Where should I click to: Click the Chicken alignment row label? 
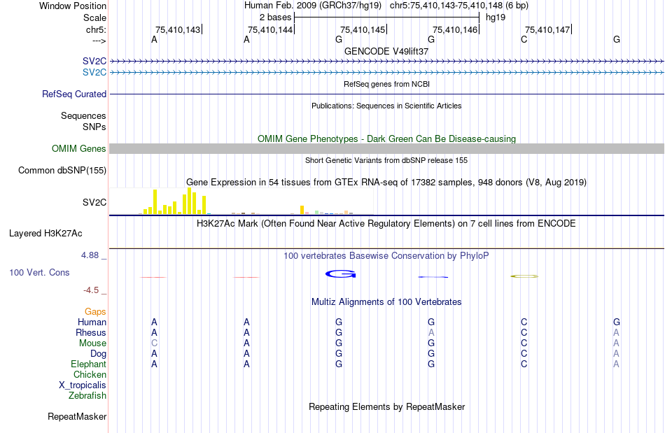point(90,374)
